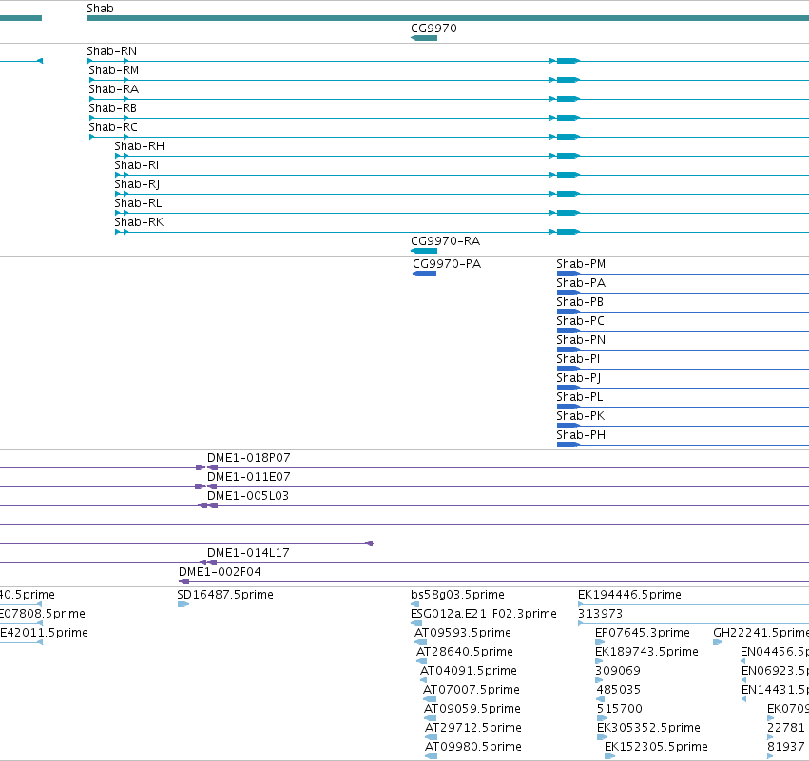Click the EK194446.5prime EST label

[x=629, y=595]
